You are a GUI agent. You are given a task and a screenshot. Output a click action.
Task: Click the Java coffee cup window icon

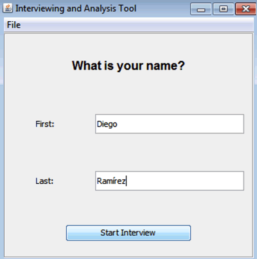pyautogui.click(x=8, y=8)
